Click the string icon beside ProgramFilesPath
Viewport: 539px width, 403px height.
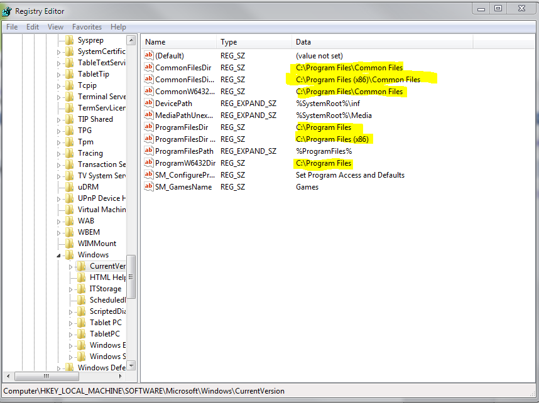click(x=148, y=151)
